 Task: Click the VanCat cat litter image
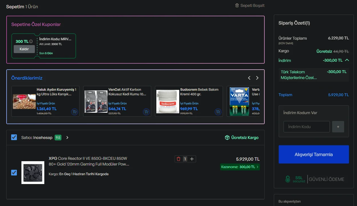pos(96,102)
